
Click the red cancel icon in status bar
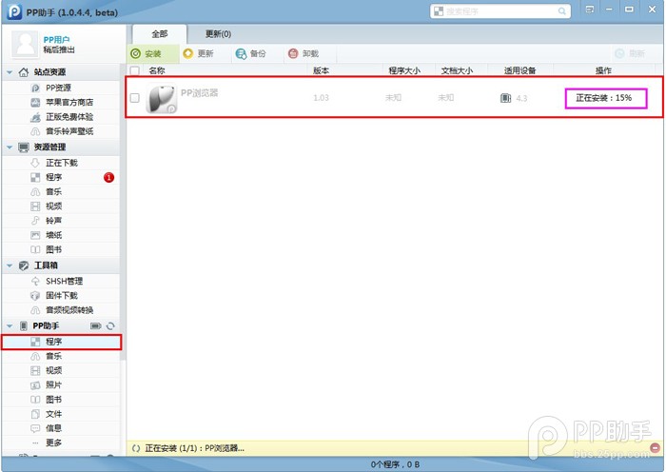tap(656, 448)
